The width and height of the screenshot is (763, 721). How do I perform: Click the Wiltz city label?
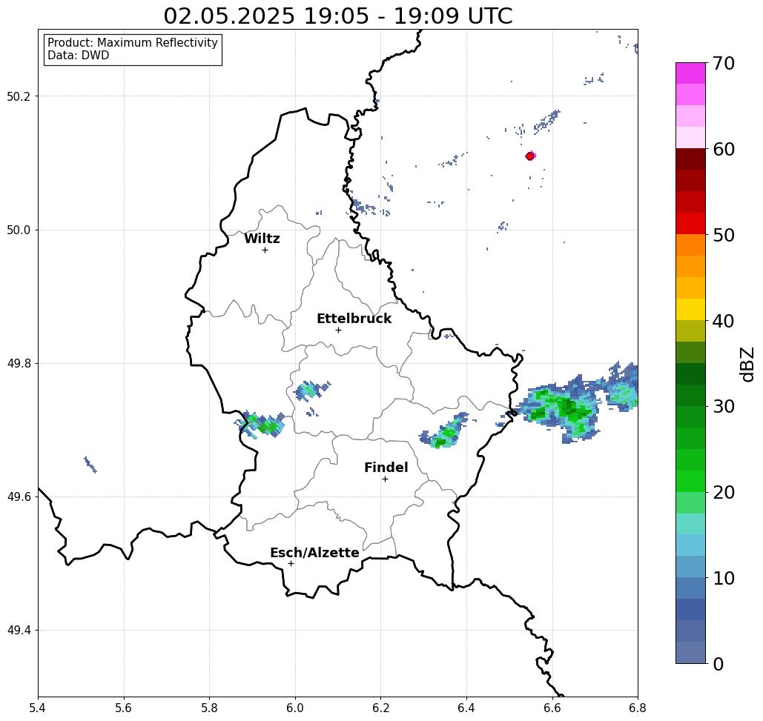coord(262,239)
